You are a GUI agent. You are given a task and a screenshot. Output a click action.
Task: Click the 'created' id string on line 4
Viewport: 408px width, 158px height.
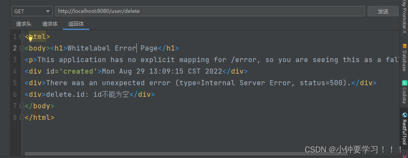coord(78,71)
